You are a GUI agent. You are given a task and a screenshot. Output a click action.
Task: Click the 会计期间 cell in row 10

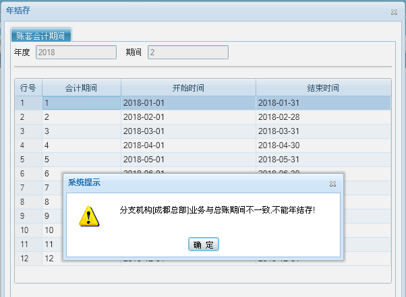point(53,230)
